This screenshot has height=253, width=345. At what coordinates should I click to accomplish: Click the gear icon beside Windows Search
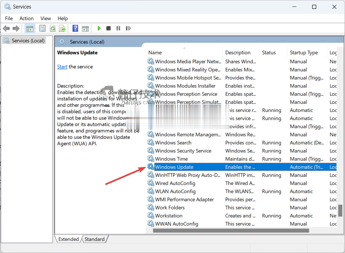click(151, 142)
